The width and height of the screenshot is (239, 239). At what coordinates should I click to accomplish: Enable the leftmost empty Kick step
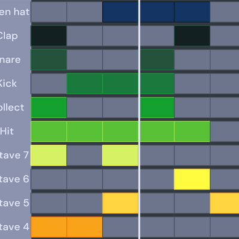pos(48,84)
